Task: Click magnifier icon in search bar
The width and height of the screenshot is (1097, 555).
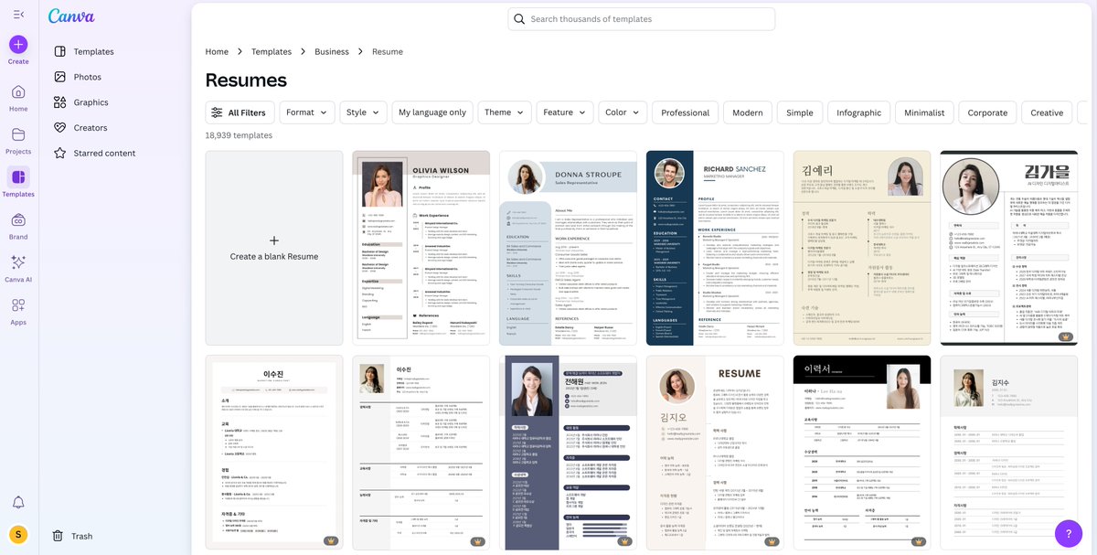Action: pos(519,19)
